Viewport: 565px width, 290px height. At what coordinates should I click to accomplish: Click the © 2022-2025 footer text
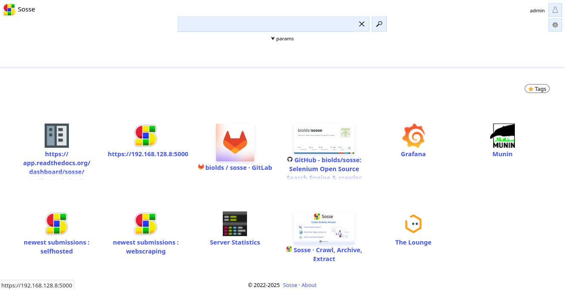tap(264, 285)
